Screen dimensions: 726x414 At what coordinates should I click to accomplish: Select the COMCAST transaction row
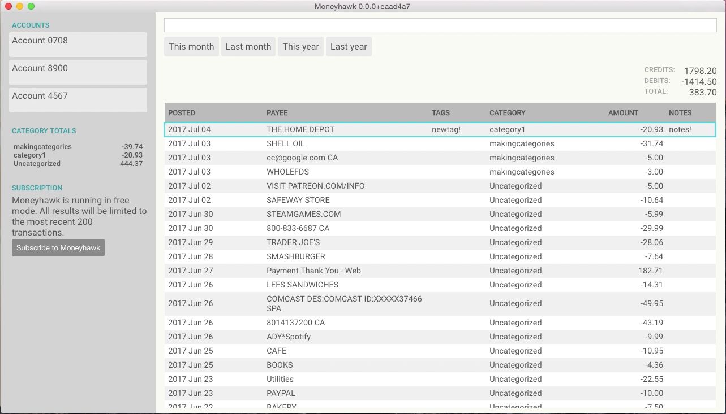click(x=344, y=303)
